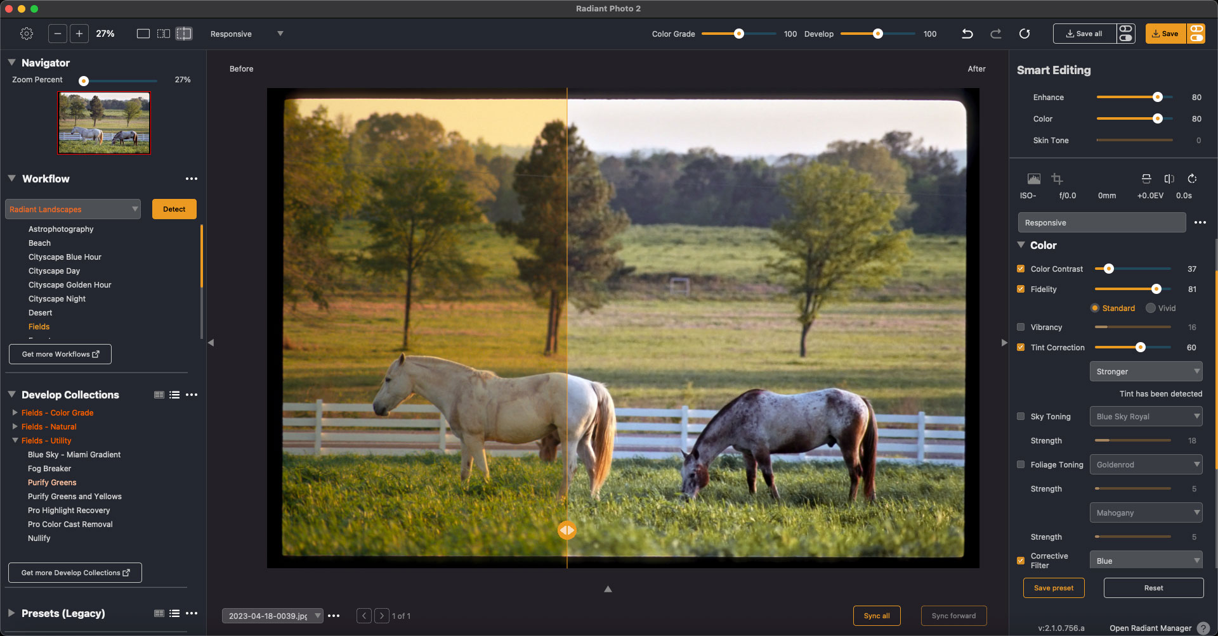
Task: Open settings with the gear icon
Action: click(x=27, y=34)
